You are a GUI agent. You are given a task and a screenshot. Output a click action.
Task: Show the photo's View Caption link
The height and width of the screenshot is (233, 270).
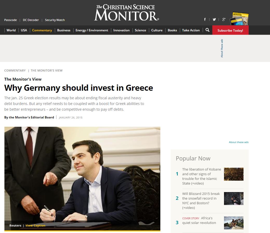pyautogui.click(x=35, y=225)
